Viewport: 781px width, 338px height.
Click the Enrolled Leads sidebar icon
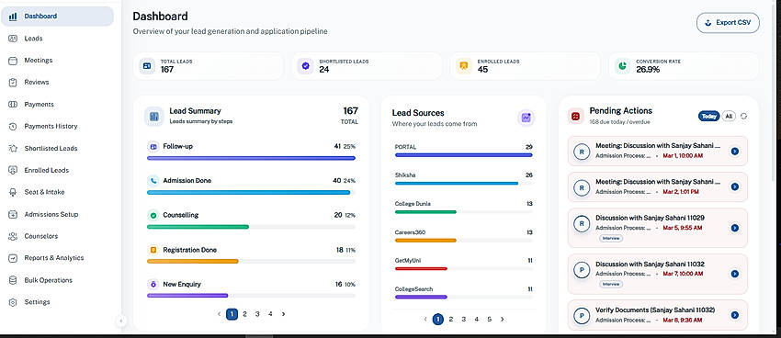point(14,170)
